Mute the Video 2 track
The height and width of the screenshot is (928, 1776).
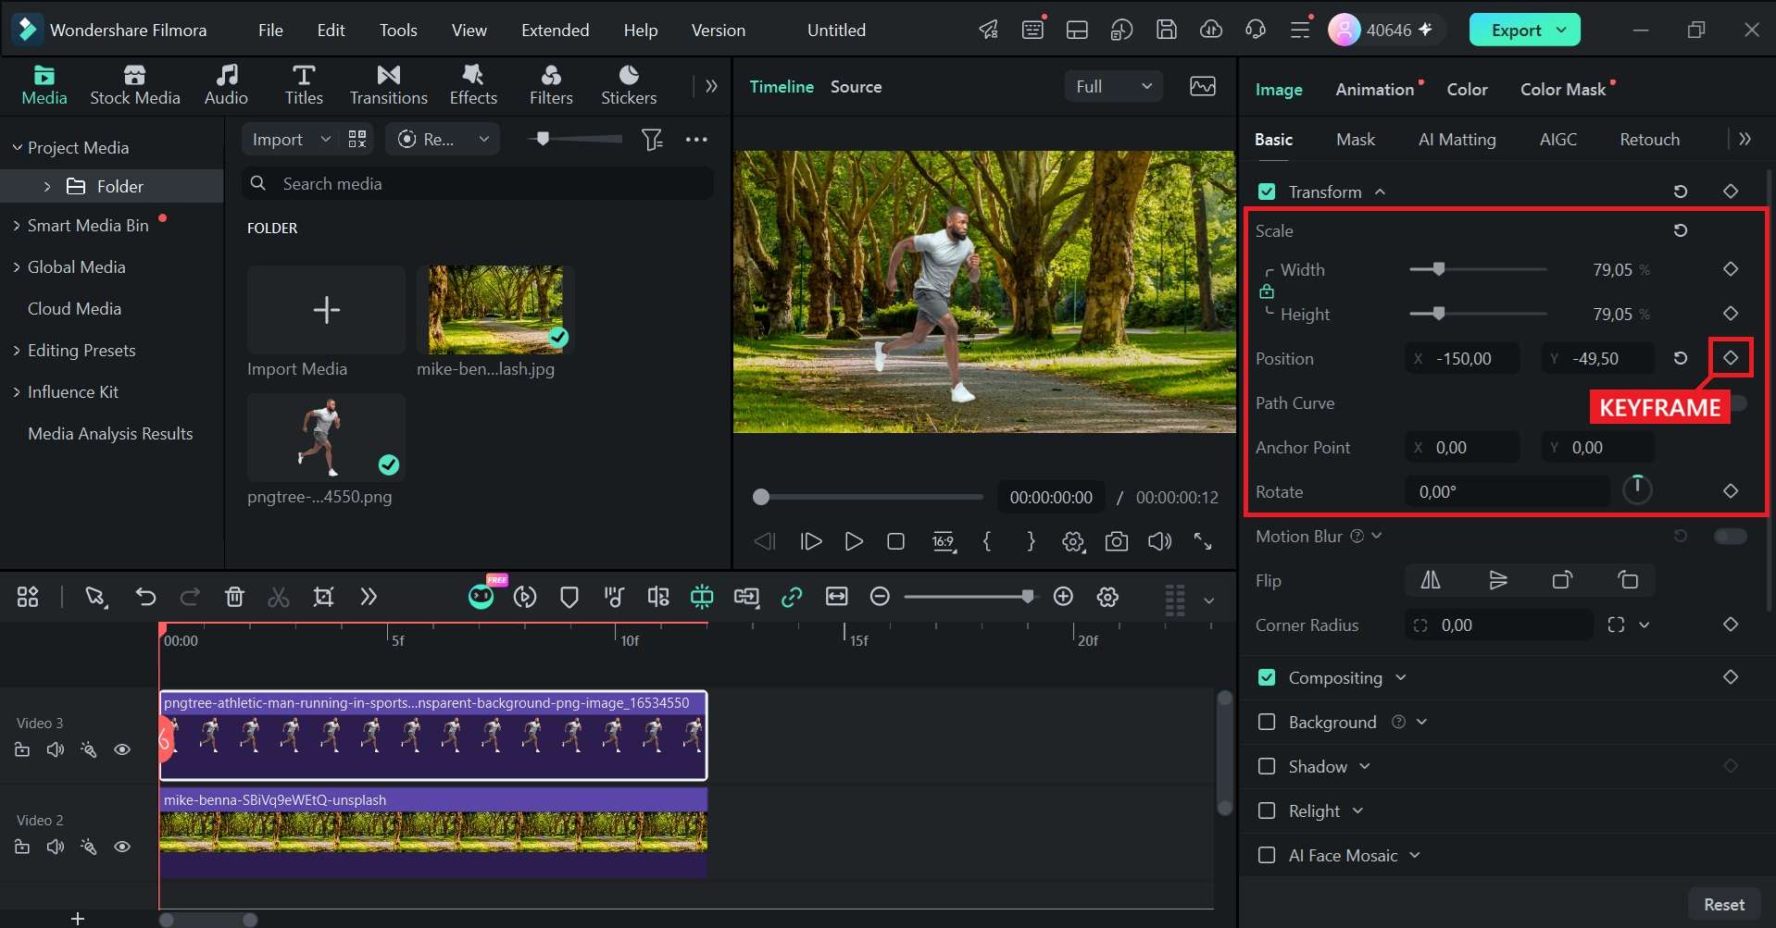(x=55, y=847)
